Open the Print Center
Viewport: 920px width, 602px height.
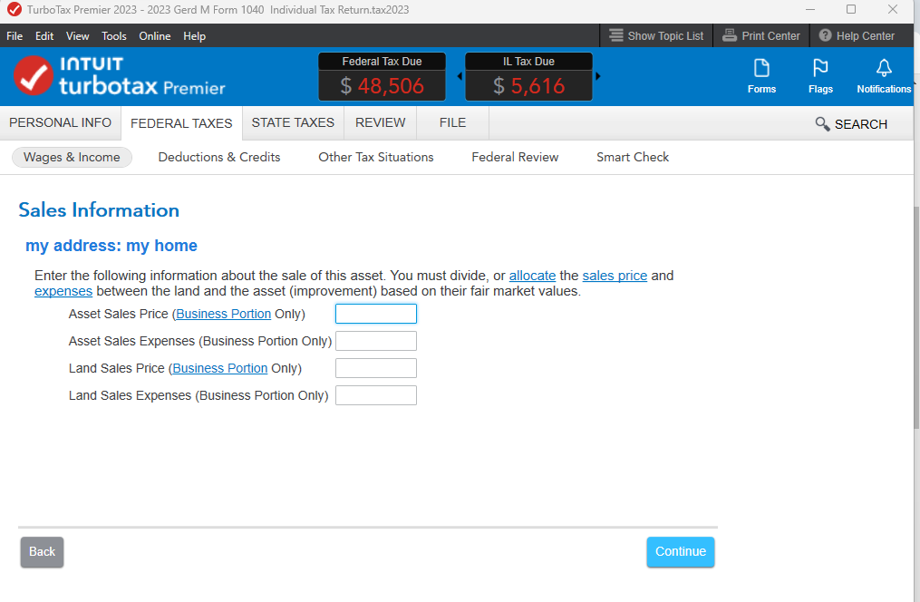[x=761, y=36]
